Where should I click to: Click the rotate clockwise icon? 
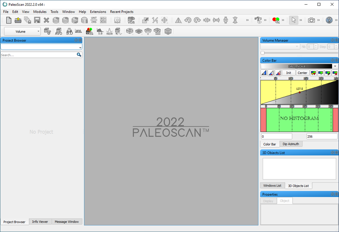click(x=197, y=20)
